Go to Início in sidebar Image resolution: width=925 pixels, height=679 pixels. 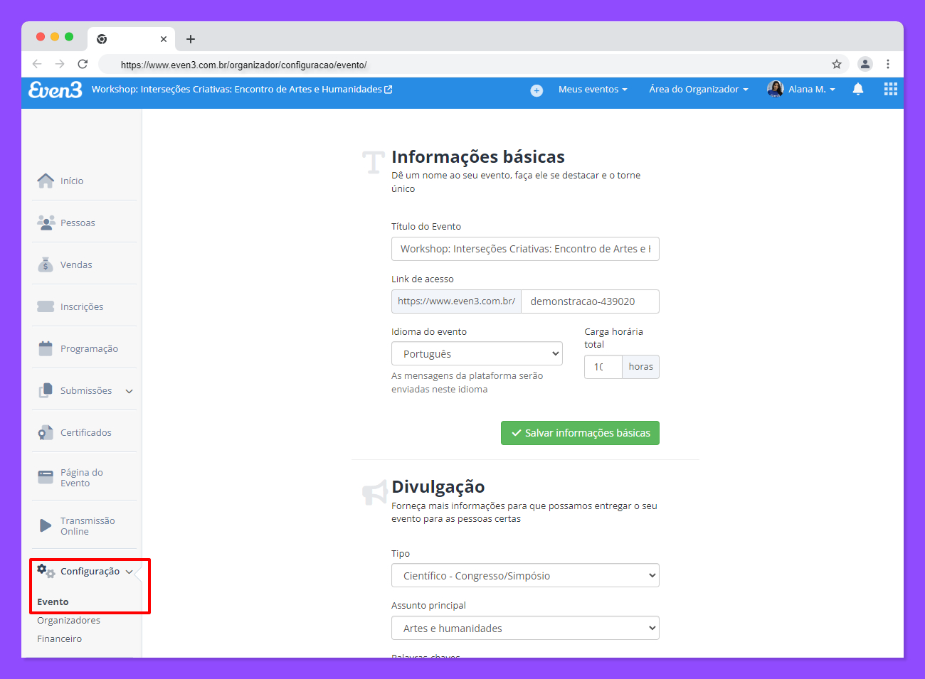tap(72, 181)
